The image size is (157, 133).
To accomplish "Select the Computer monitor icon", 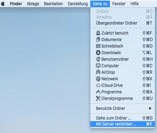I will point(98,66).
